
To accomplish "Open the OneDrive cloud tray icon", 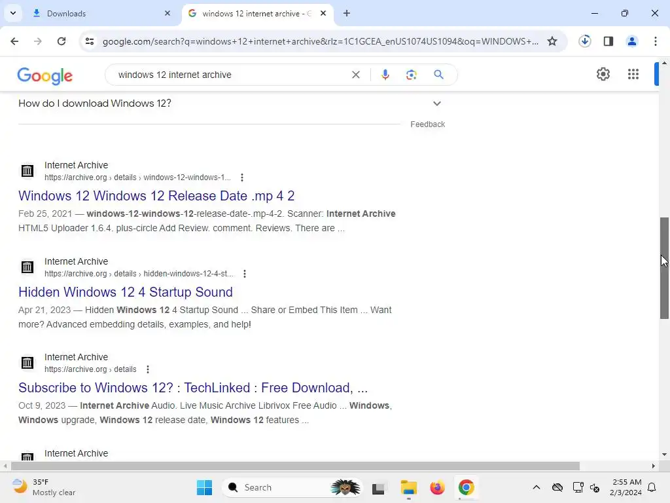I will [x=557, y=487].
